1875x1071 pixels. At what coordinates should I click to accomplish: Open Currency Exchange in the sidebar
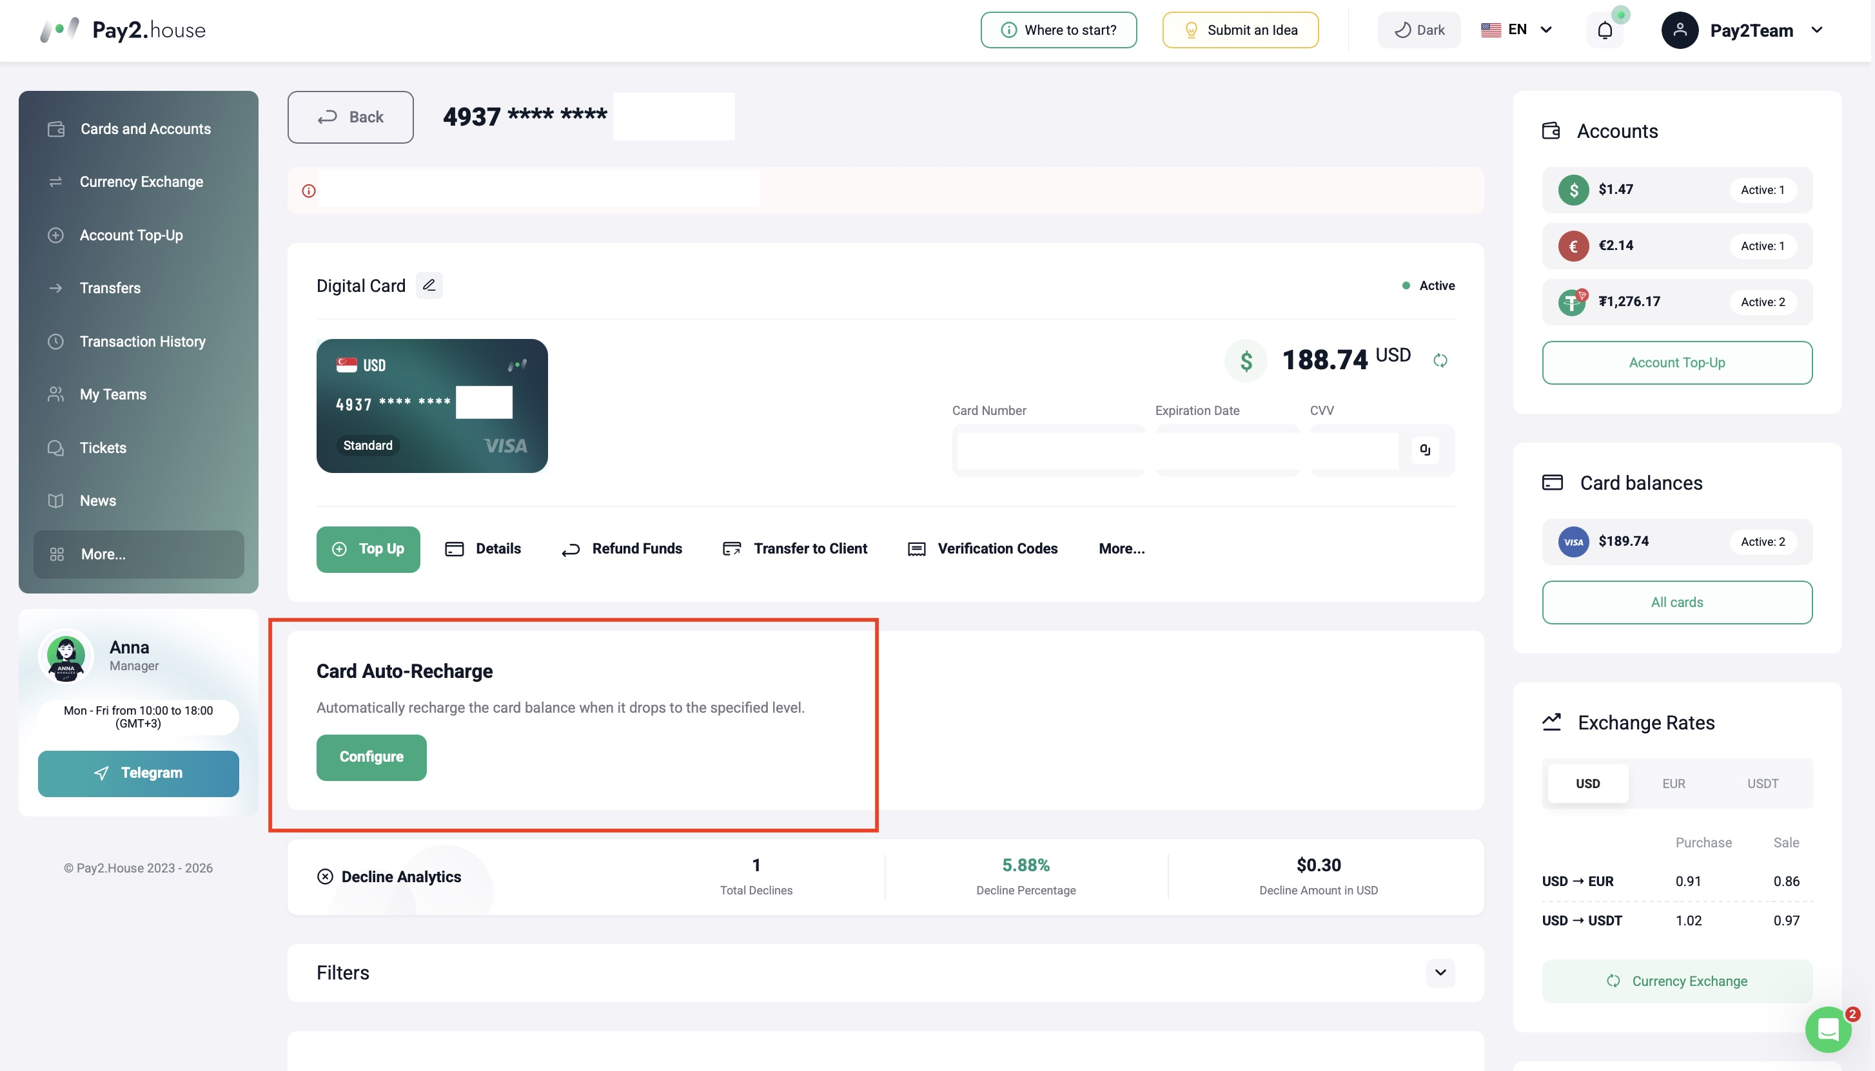click(139, 182)
